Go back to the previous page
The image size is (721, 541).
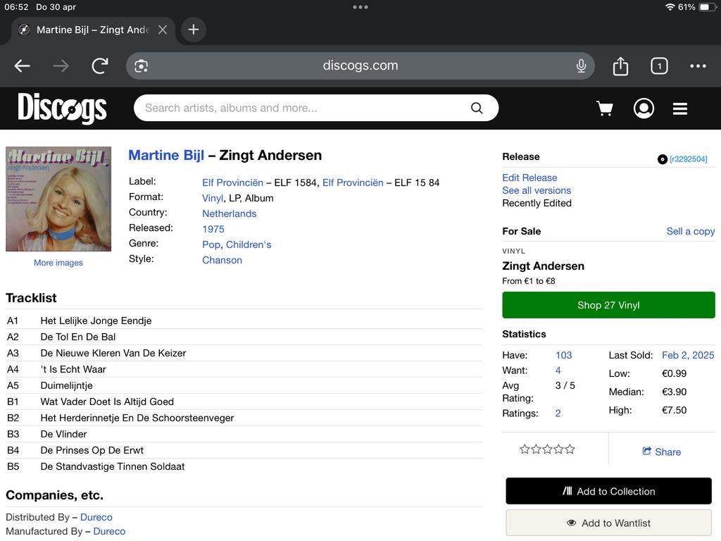point(22,66)
